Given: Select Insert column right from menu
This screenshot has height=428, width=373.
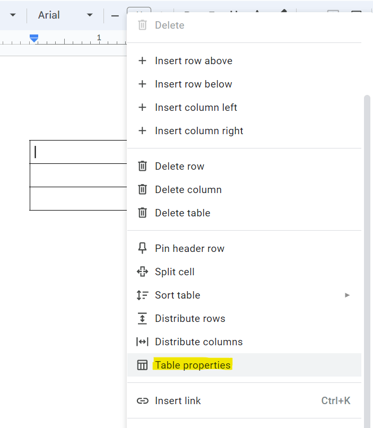Looking at the screenshot, I should click(199, 131).
